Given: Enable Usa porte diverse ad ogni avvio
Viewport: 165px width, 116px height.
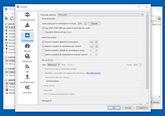Looking at the screenshot, I should click(43, 32).
